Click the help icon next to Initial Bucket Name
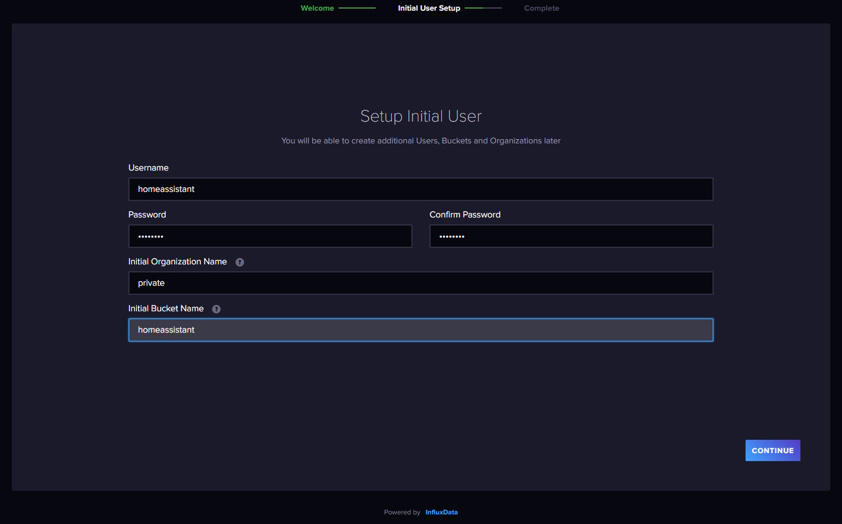 click(x=216, y=309)
